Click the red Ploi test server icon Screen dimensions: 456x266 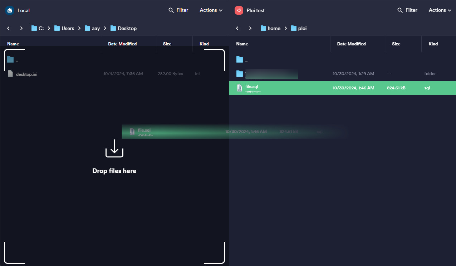[239, 10]
